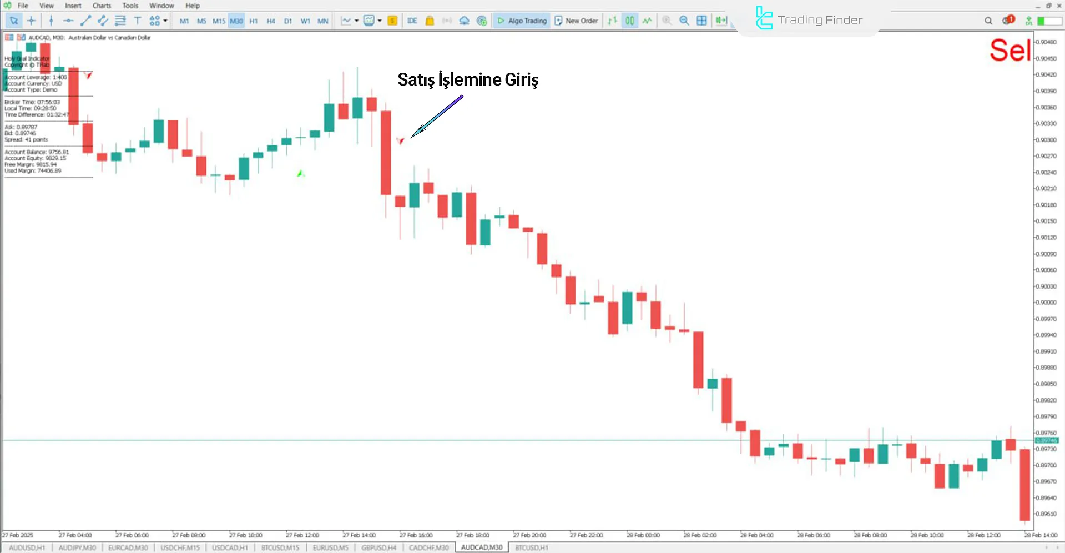The width and height of the screenshot is (1065, 553).
Task: Select the text label tool
Action: click(138, 21)
